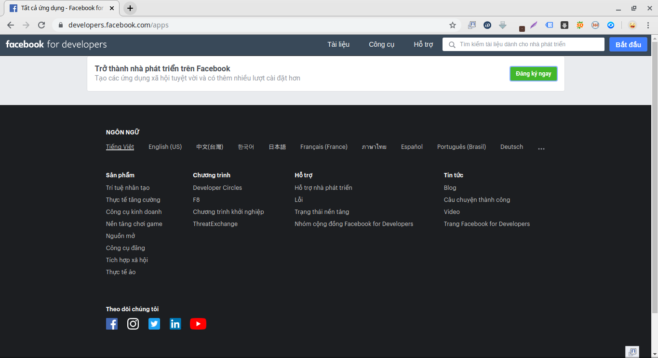Switch language to Português (Brasil)
The image size is (658, 358).
tap(461, 147)
